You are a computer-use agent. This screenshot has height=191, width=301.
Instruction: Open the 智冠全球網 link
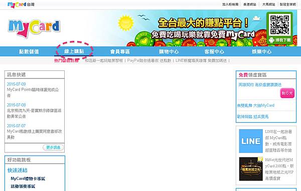pos(287,4)
